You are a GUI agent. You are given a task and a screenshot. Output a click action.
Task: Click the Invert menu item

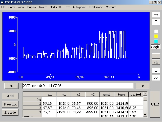point(43,7)
